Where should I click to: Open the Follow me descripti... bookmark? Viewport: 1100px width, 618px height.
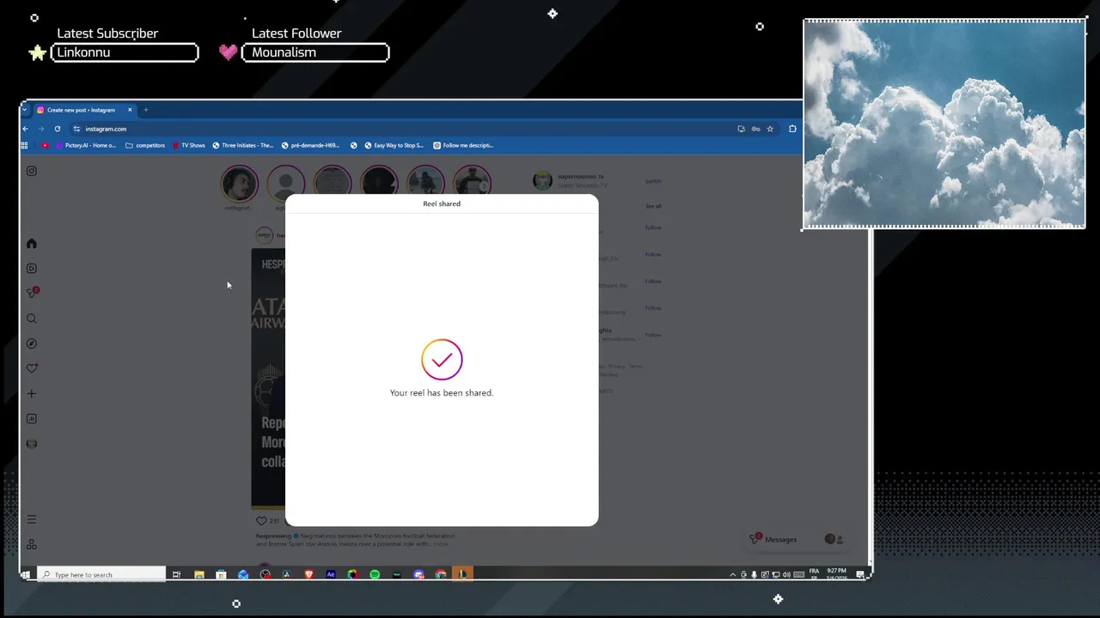pyautogui.click(x=462, y=145)
